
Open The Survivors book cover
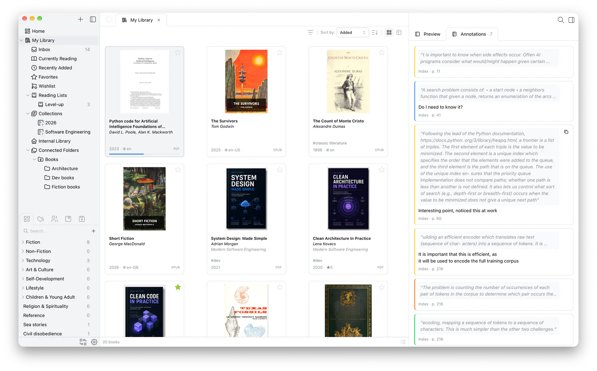click(x=246, y=81)
